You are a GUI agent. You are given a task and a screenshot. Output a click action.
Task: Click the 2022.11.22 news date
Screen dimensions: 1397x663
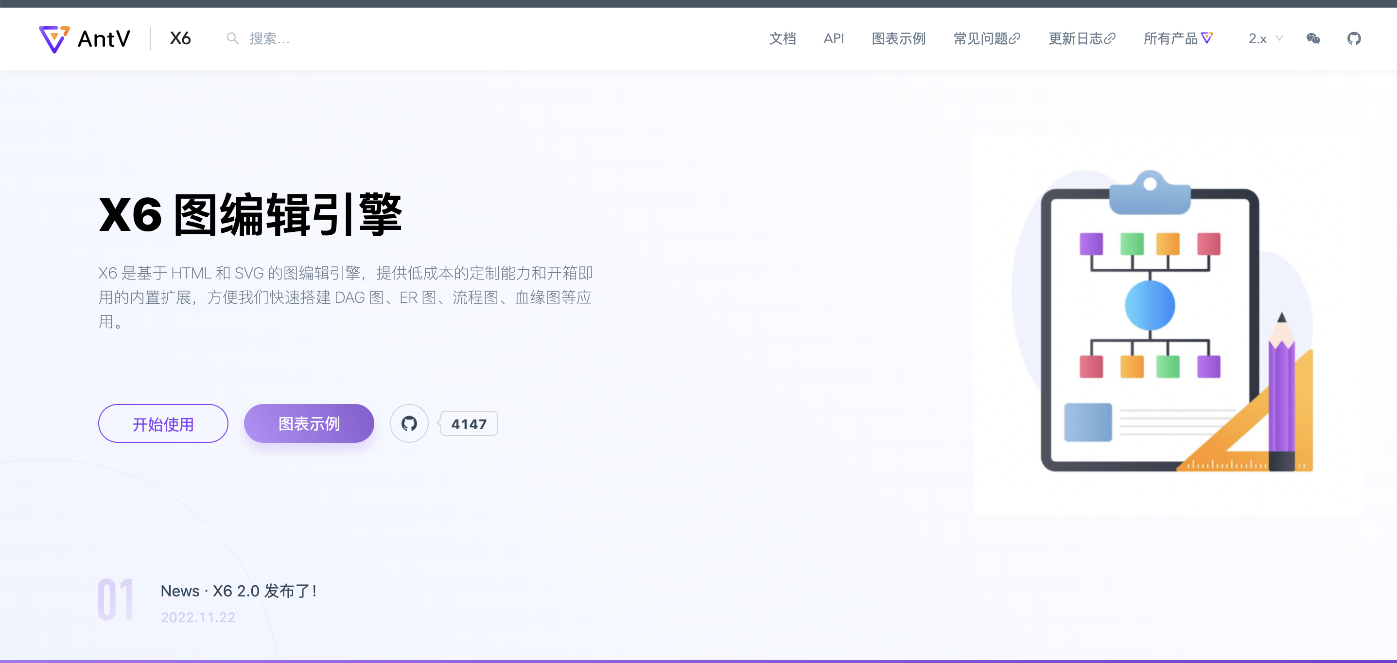[x=198, y=617]
